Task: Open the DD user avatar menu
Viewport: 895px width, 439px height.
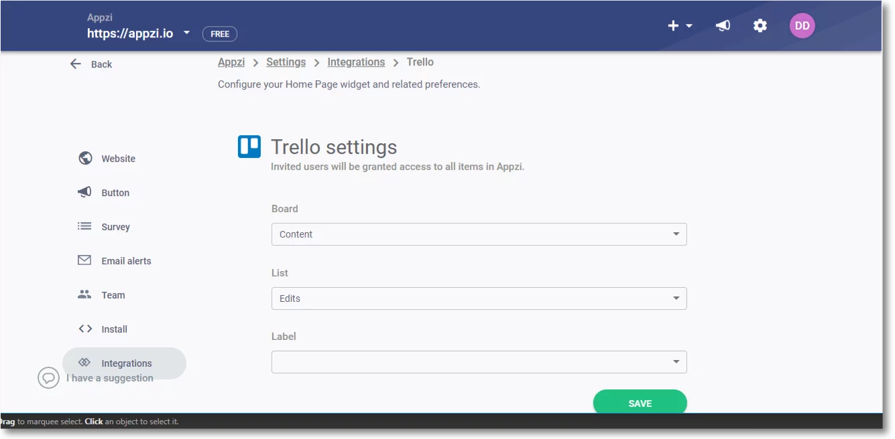Action: click(802, 26)
